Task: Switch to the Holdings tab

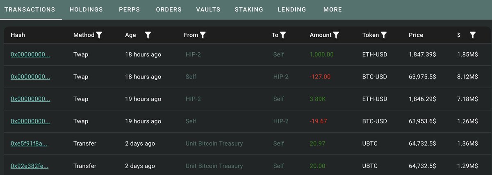Action: (86, 9)
